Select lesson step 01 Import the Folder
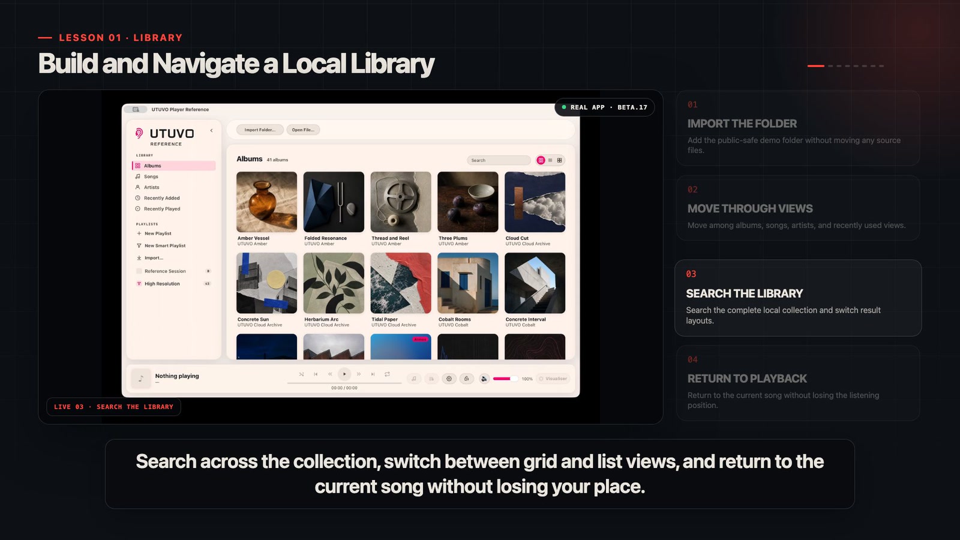Screen dimensions: 960x540 [x=798, y=128]
